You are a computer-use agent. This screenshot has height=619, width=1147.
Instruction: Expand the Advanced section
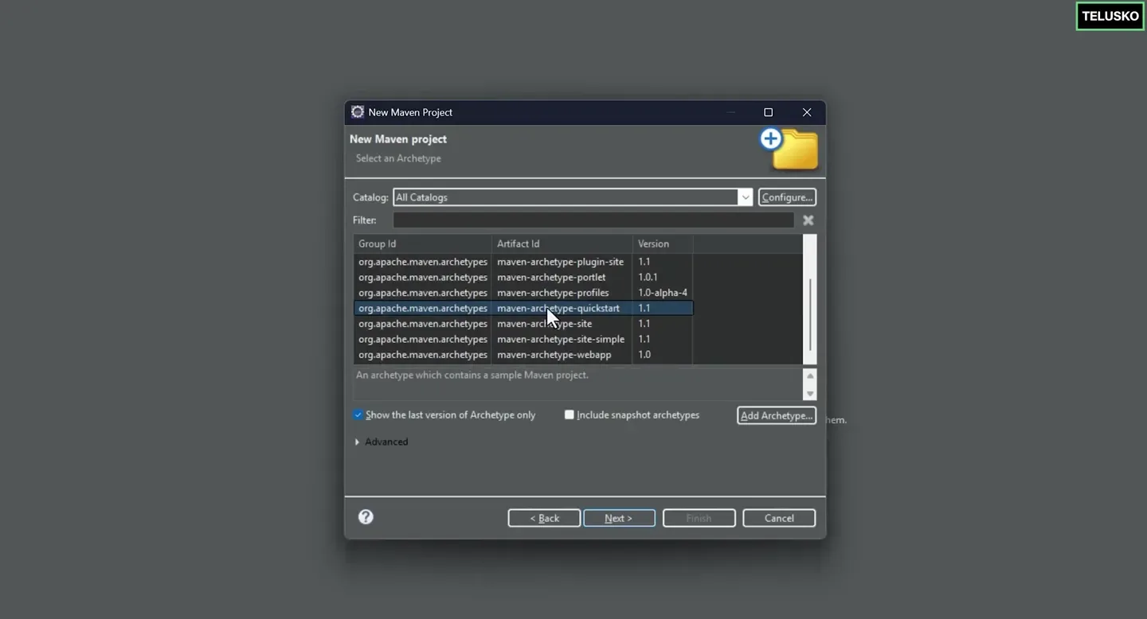pyautogui.click(x=357, y=442)
